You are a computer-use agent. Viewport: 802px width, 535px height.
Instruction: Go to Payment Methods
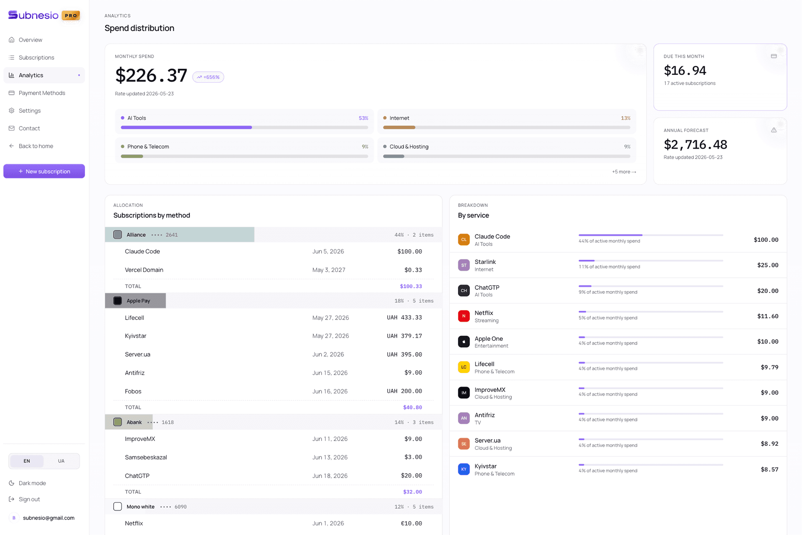pos(44,93)
